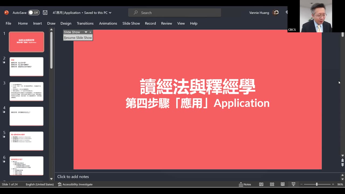Click the notes pane scroll down arrow
345x194 pixels.
(x=343, y=179)
